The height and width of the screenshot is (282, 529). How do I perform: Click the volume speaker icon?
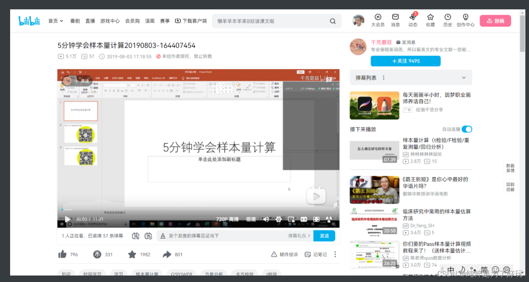266,219
